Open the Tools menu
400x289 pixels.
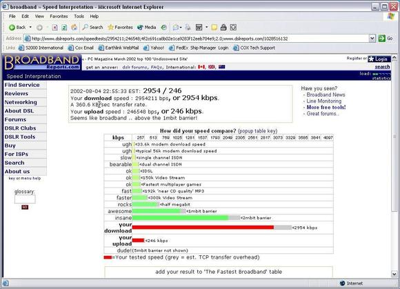click(x=79, y=17)
